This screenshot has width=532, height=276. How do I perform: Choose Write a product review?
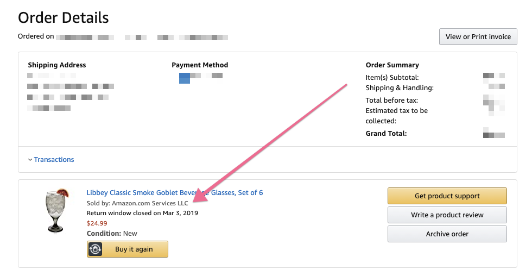click(447, 215)
